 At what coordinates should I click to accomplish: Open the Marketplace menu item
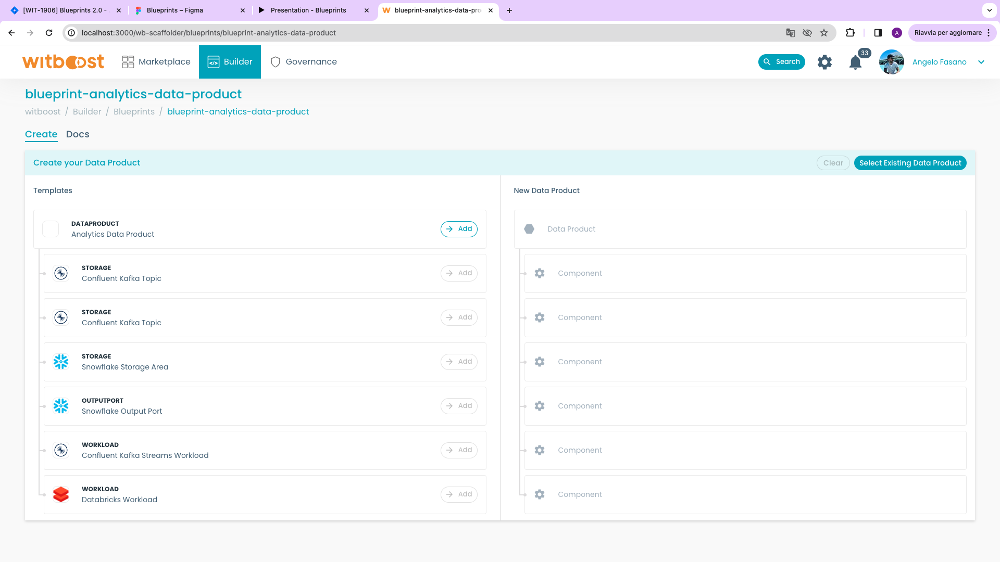tap(156, 62)
